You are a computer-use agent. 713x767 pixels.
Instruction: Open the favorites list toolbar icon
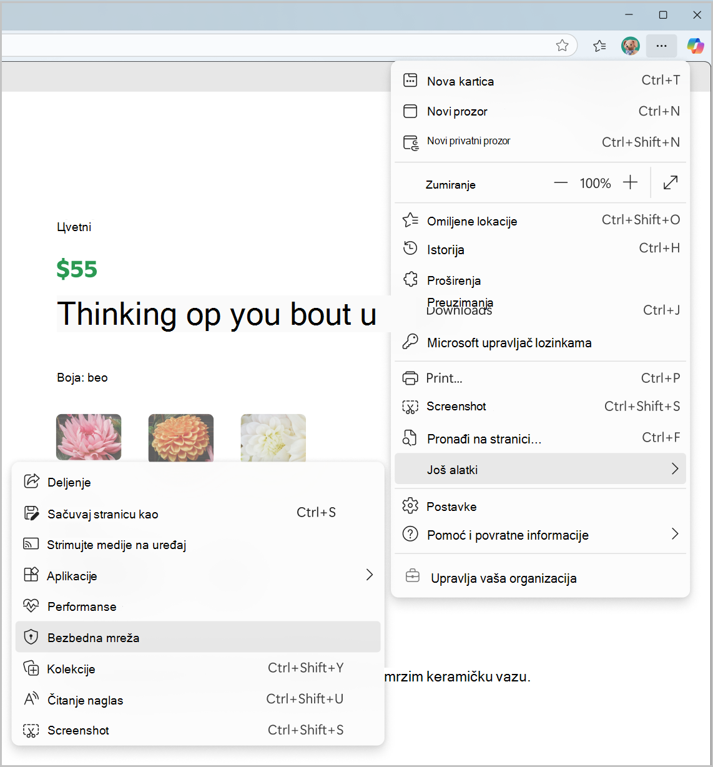tap(599, 45)
